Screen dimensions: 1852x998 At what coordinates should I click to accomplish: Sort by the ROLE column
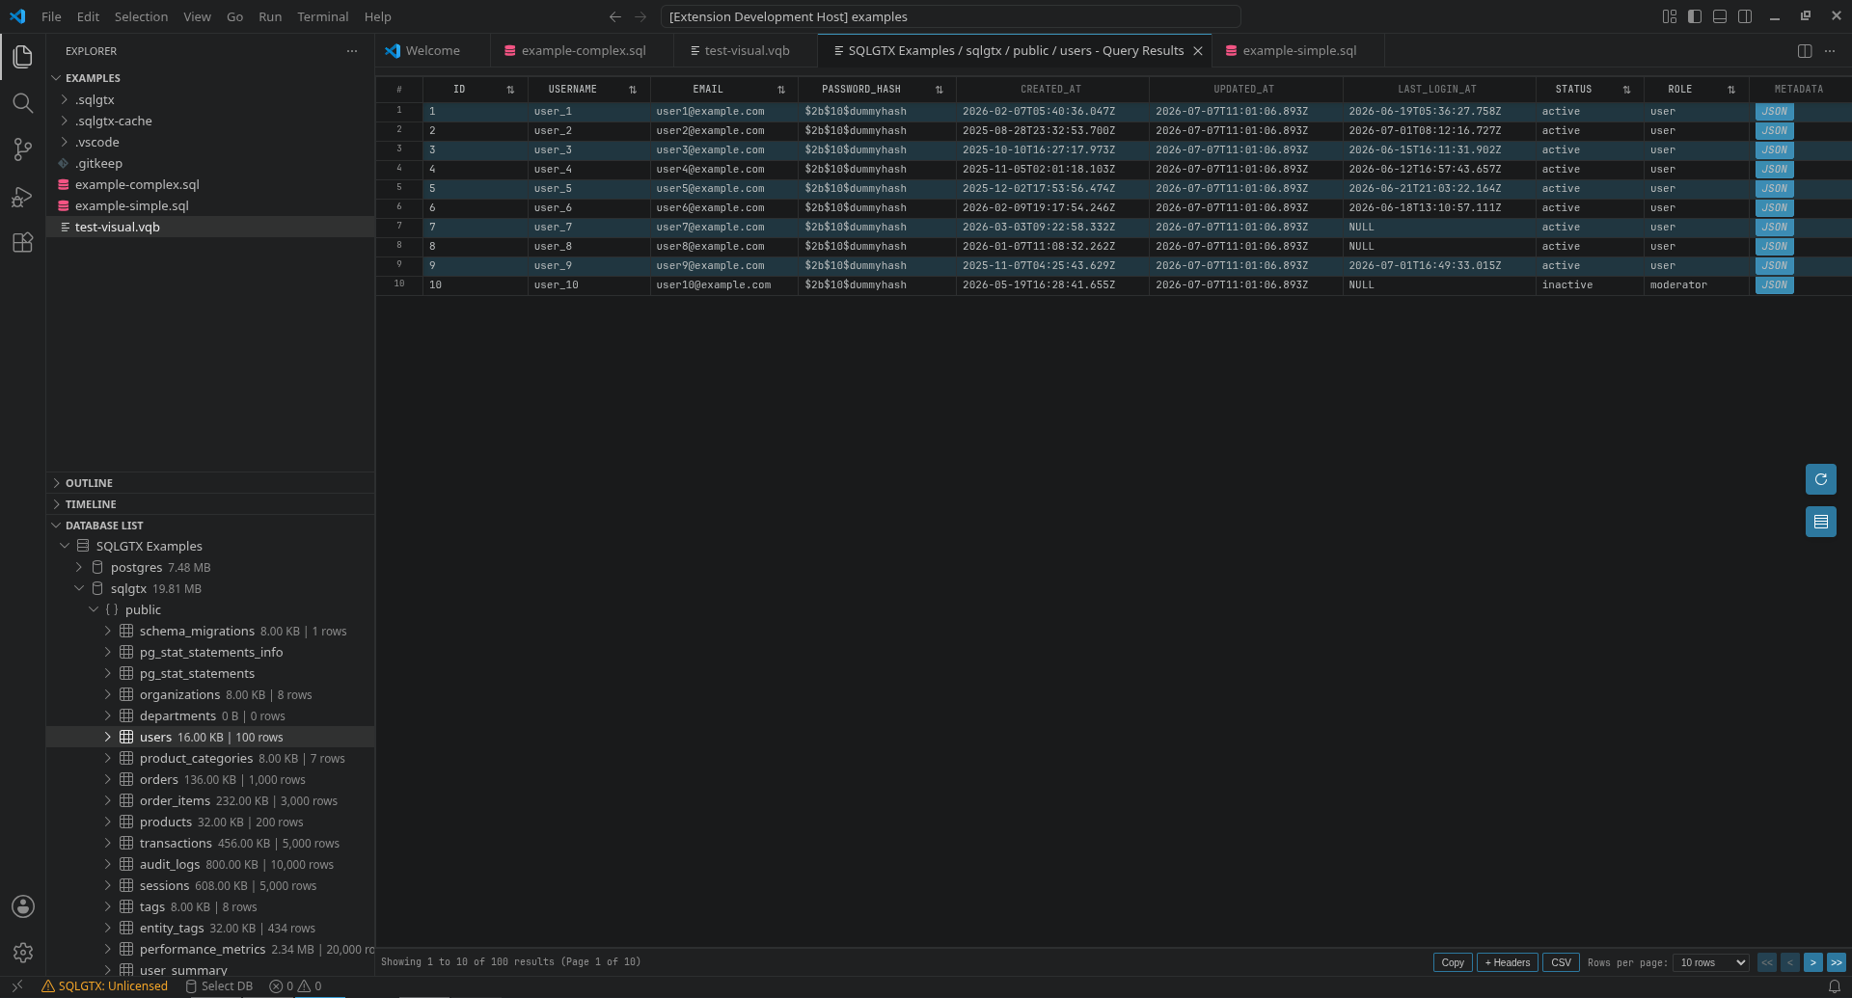coord(1731,90)
